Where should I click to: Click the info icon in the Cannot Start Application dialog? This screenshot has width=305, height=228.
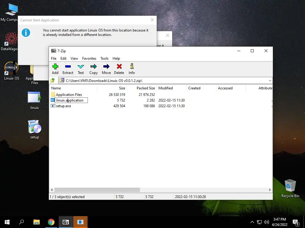[x=26, y=33]
